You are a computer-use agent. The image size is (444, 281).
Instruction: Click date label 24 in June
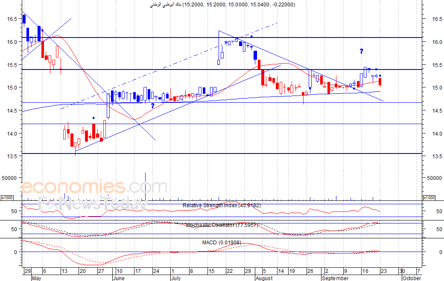point(156,271)
